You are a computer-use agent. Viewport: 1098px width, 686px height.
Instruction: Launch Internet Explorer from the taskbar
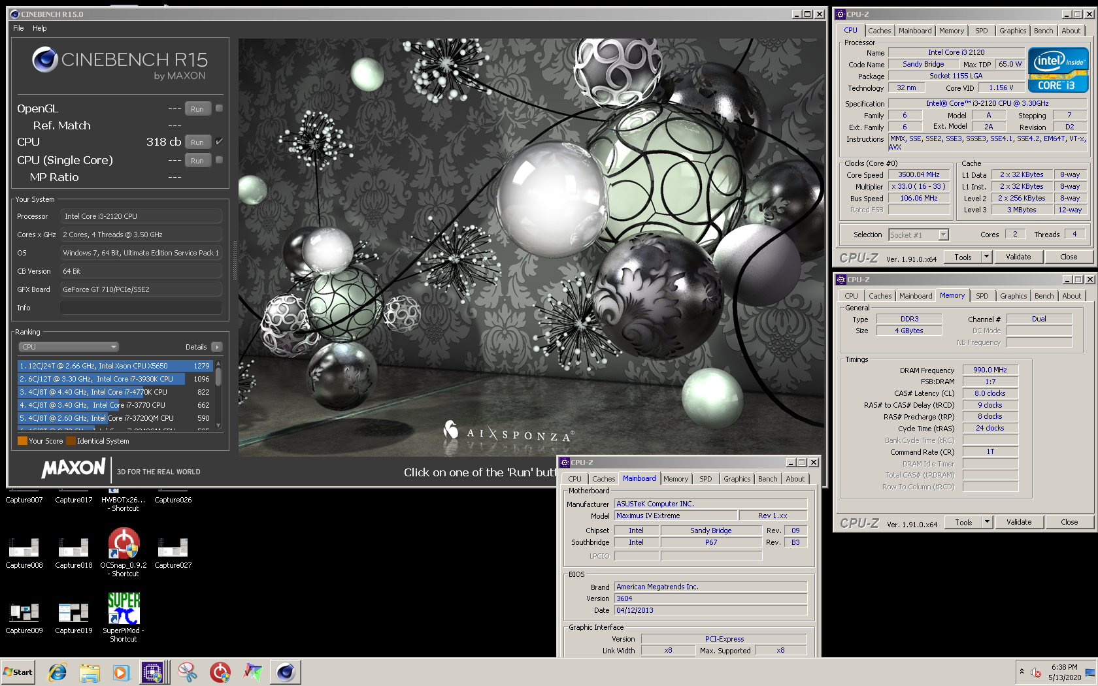tap(58, 672)
